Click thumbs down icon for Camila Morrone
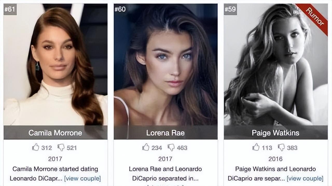The height and width of the screenshot is (186, 332). click(x=61, y=148)
